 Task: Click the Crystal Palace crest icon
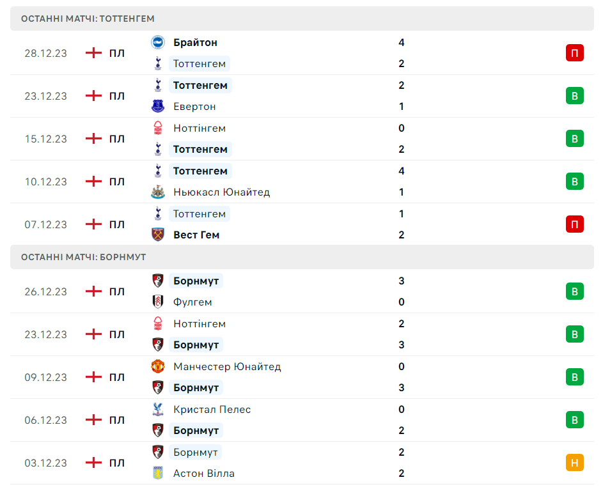click(x=157, y=409)
